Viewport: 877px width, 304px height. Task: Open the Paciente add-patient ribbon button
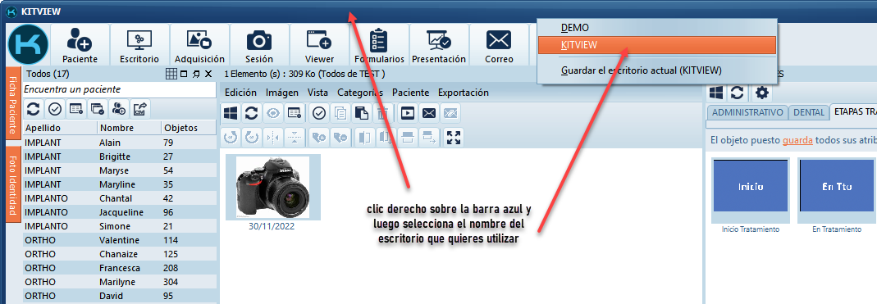tap(80, 45)
